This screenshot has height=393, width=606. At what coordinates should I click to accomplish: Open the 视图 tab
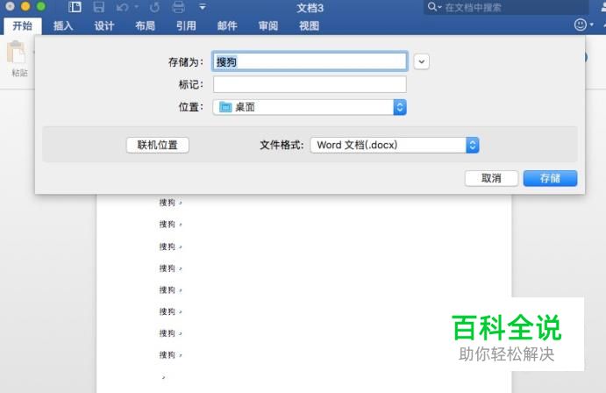point(309,26)
